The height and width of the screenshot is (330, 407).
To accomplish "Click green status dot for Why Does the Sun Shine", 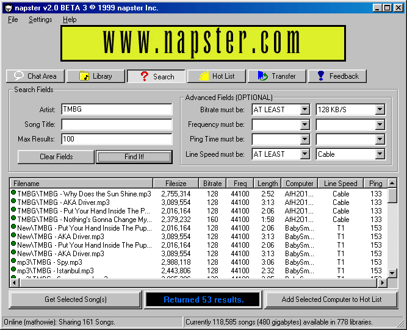I will (13, 193).
